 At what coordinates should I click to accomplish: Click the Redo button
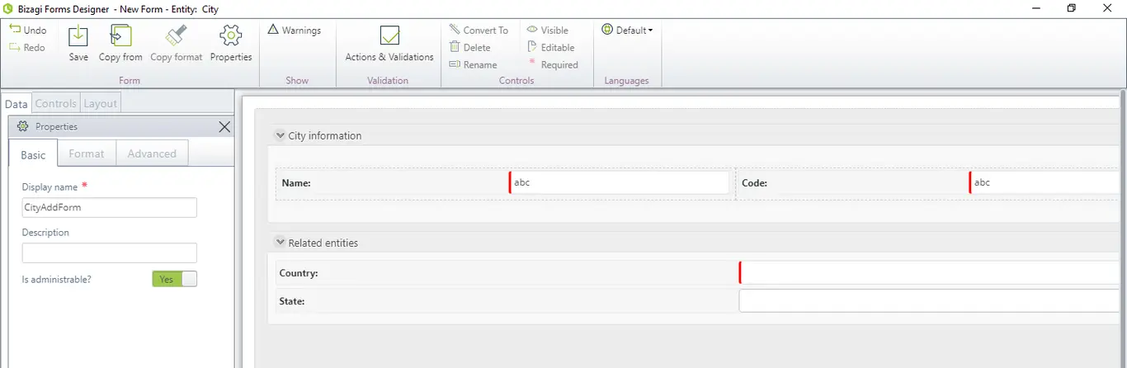(27, 47)
